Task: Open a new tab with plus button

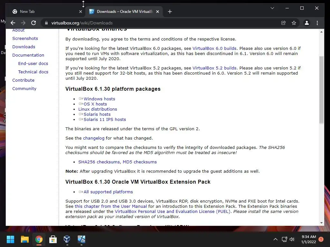Action: (x=170, y=12)
